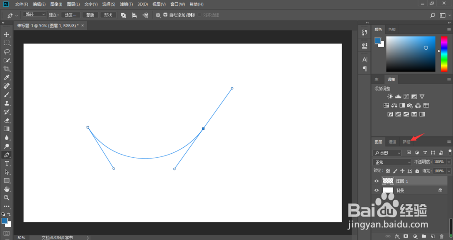Select the Zoom tool in toolbar
This screenshot has height=240, width=453.
tap(7, 198)
